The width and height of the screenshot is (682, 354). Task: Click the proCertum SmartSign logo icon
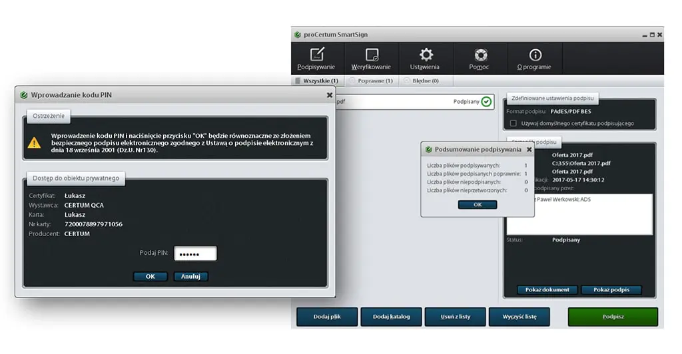tap(298, 35)
